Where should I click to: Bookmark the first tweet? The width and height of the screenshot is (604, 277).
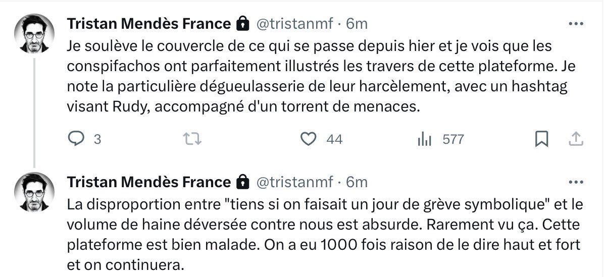pyautogui.click(x=541, y=139)
